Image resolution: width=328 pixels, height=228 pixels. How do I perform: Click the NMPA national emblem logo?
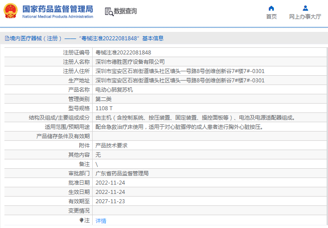click(11, 11)
